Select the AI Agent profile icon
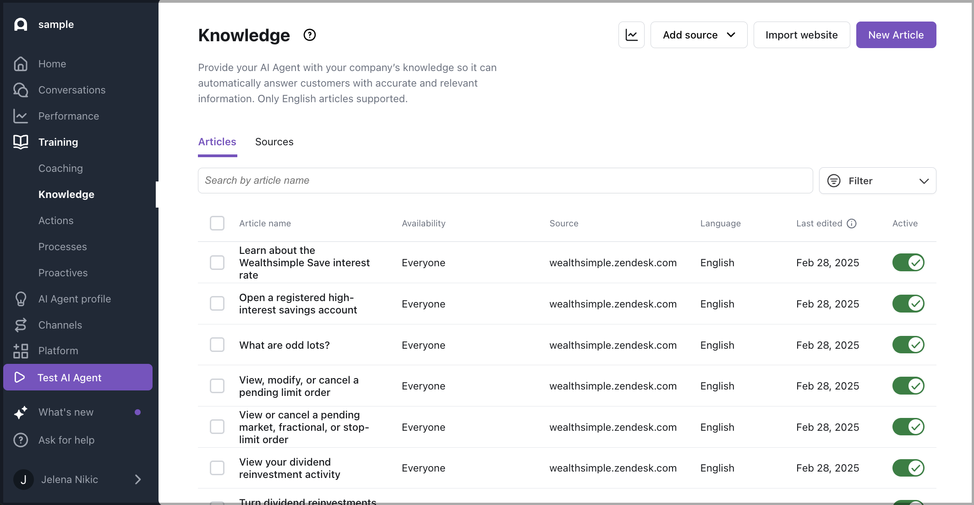Viewport: 974px width, 505px height. click(x=21, y=299)
